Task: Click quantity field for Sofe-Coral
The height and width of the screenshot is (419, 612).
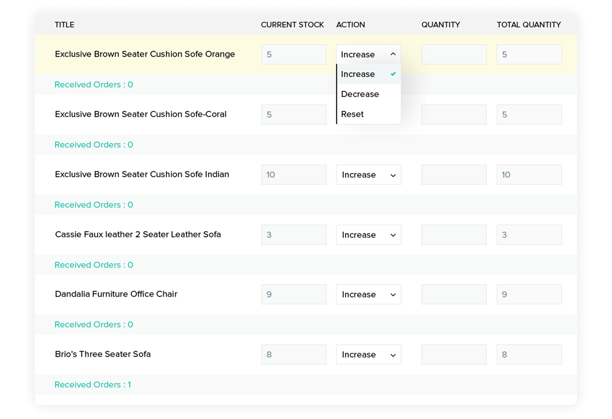Action: click(454, 115)
